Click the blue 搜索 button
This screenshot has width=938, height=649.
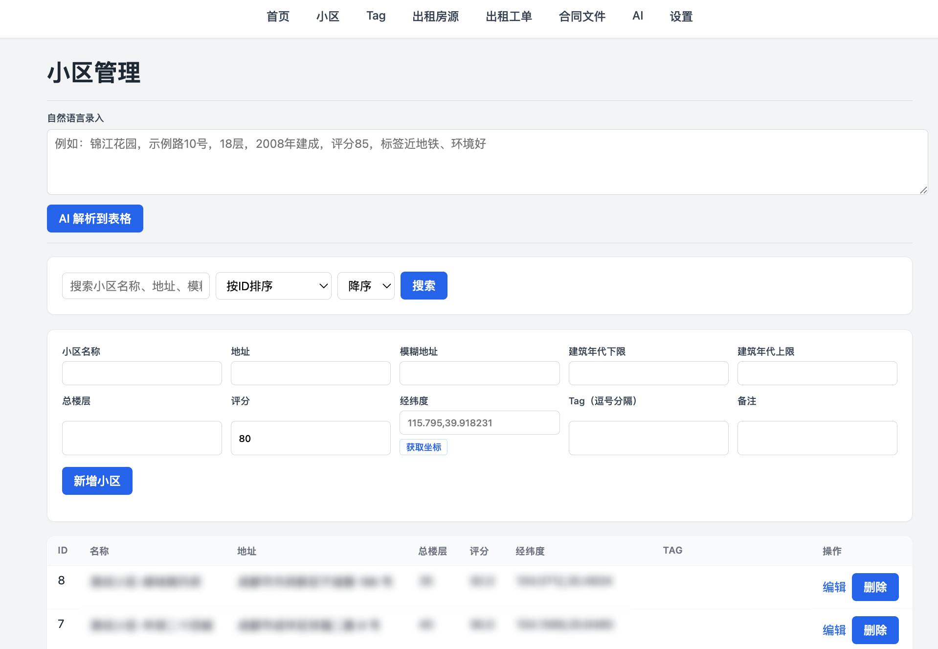click(424, 286)
